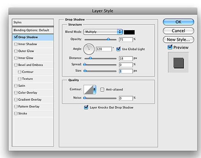201x158 pixels.
Task: Enable the Outer Glow checkbox
Action: click(16, 51)
